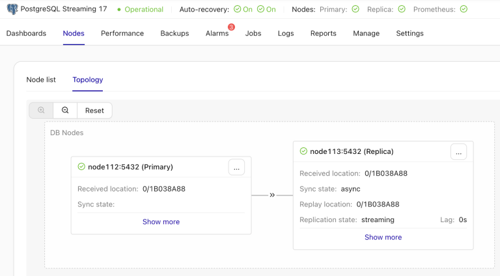
Task: Toggle the first Auto-recovery On indicator
Action: click(x=243, y=10)
